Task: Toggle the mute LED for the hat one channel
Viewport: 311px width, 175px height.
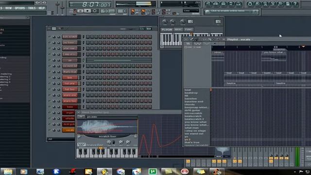Action: click(50, 84)
